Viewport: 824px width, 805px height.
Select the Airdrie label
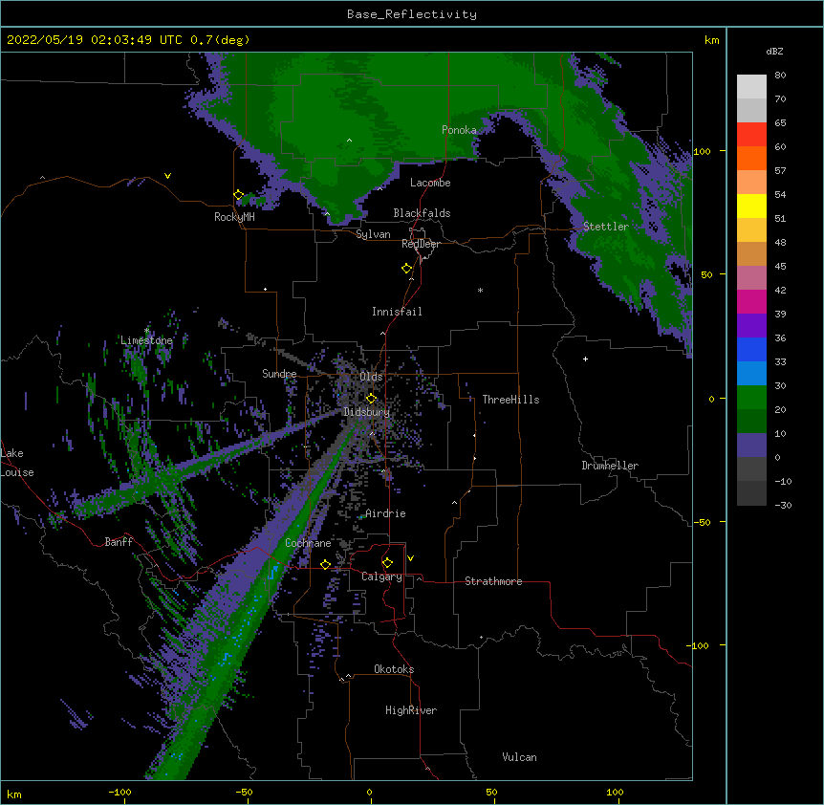tap(385, 513)
